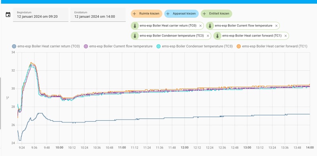
Task: Click the TC0 return line lowest dip
Action: (x=20, y=140)
